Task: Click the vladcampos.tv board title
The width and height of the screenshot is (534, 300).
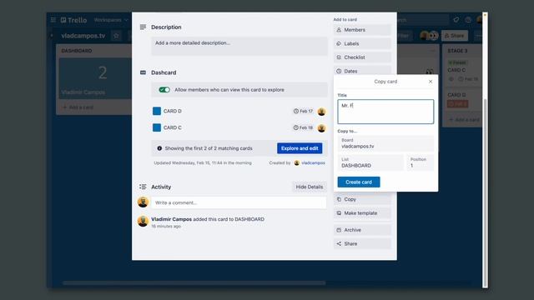Action: [83, 36]
